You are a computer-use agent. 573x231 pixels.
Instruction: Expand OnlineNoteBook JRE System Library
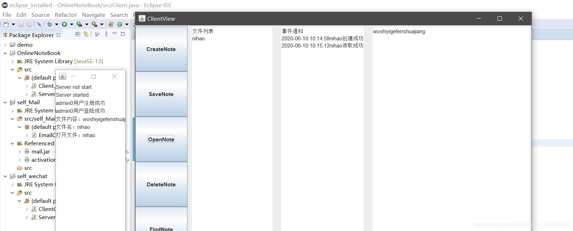(x=13, y=61)
